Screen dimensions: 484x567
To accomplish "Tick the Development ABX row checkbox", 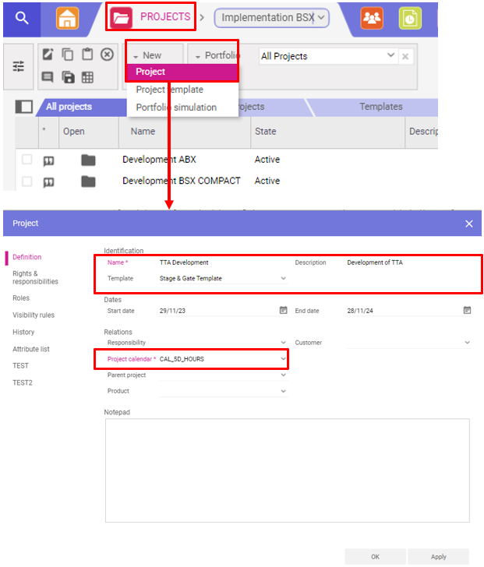I will 27,160.
